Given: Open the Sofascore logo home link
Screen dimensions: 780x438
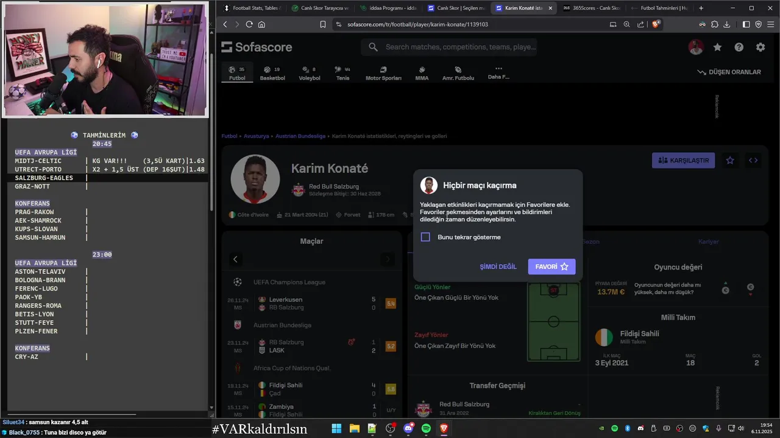Looking at the screenshot, I should tap(257, 47).
